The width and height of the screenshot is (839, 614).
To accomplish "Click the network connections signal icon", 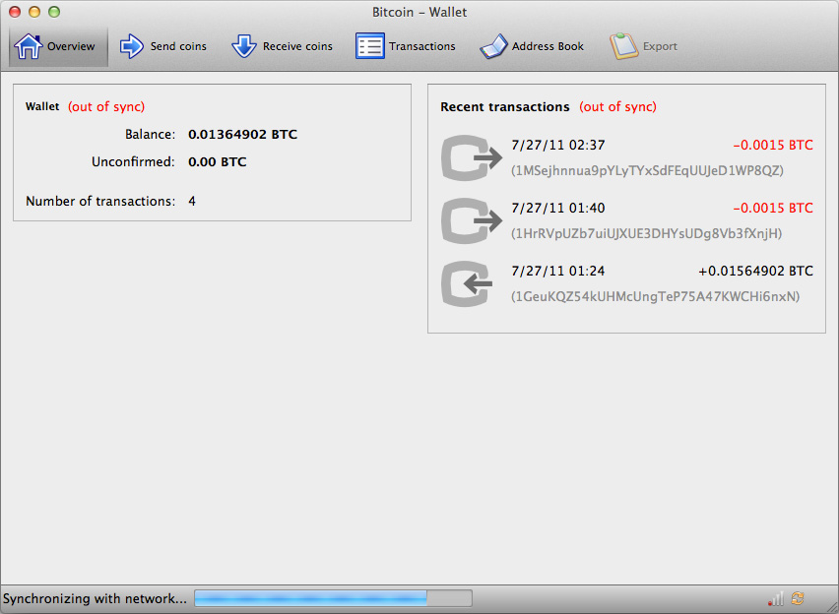I will click(x=775, y=598).
